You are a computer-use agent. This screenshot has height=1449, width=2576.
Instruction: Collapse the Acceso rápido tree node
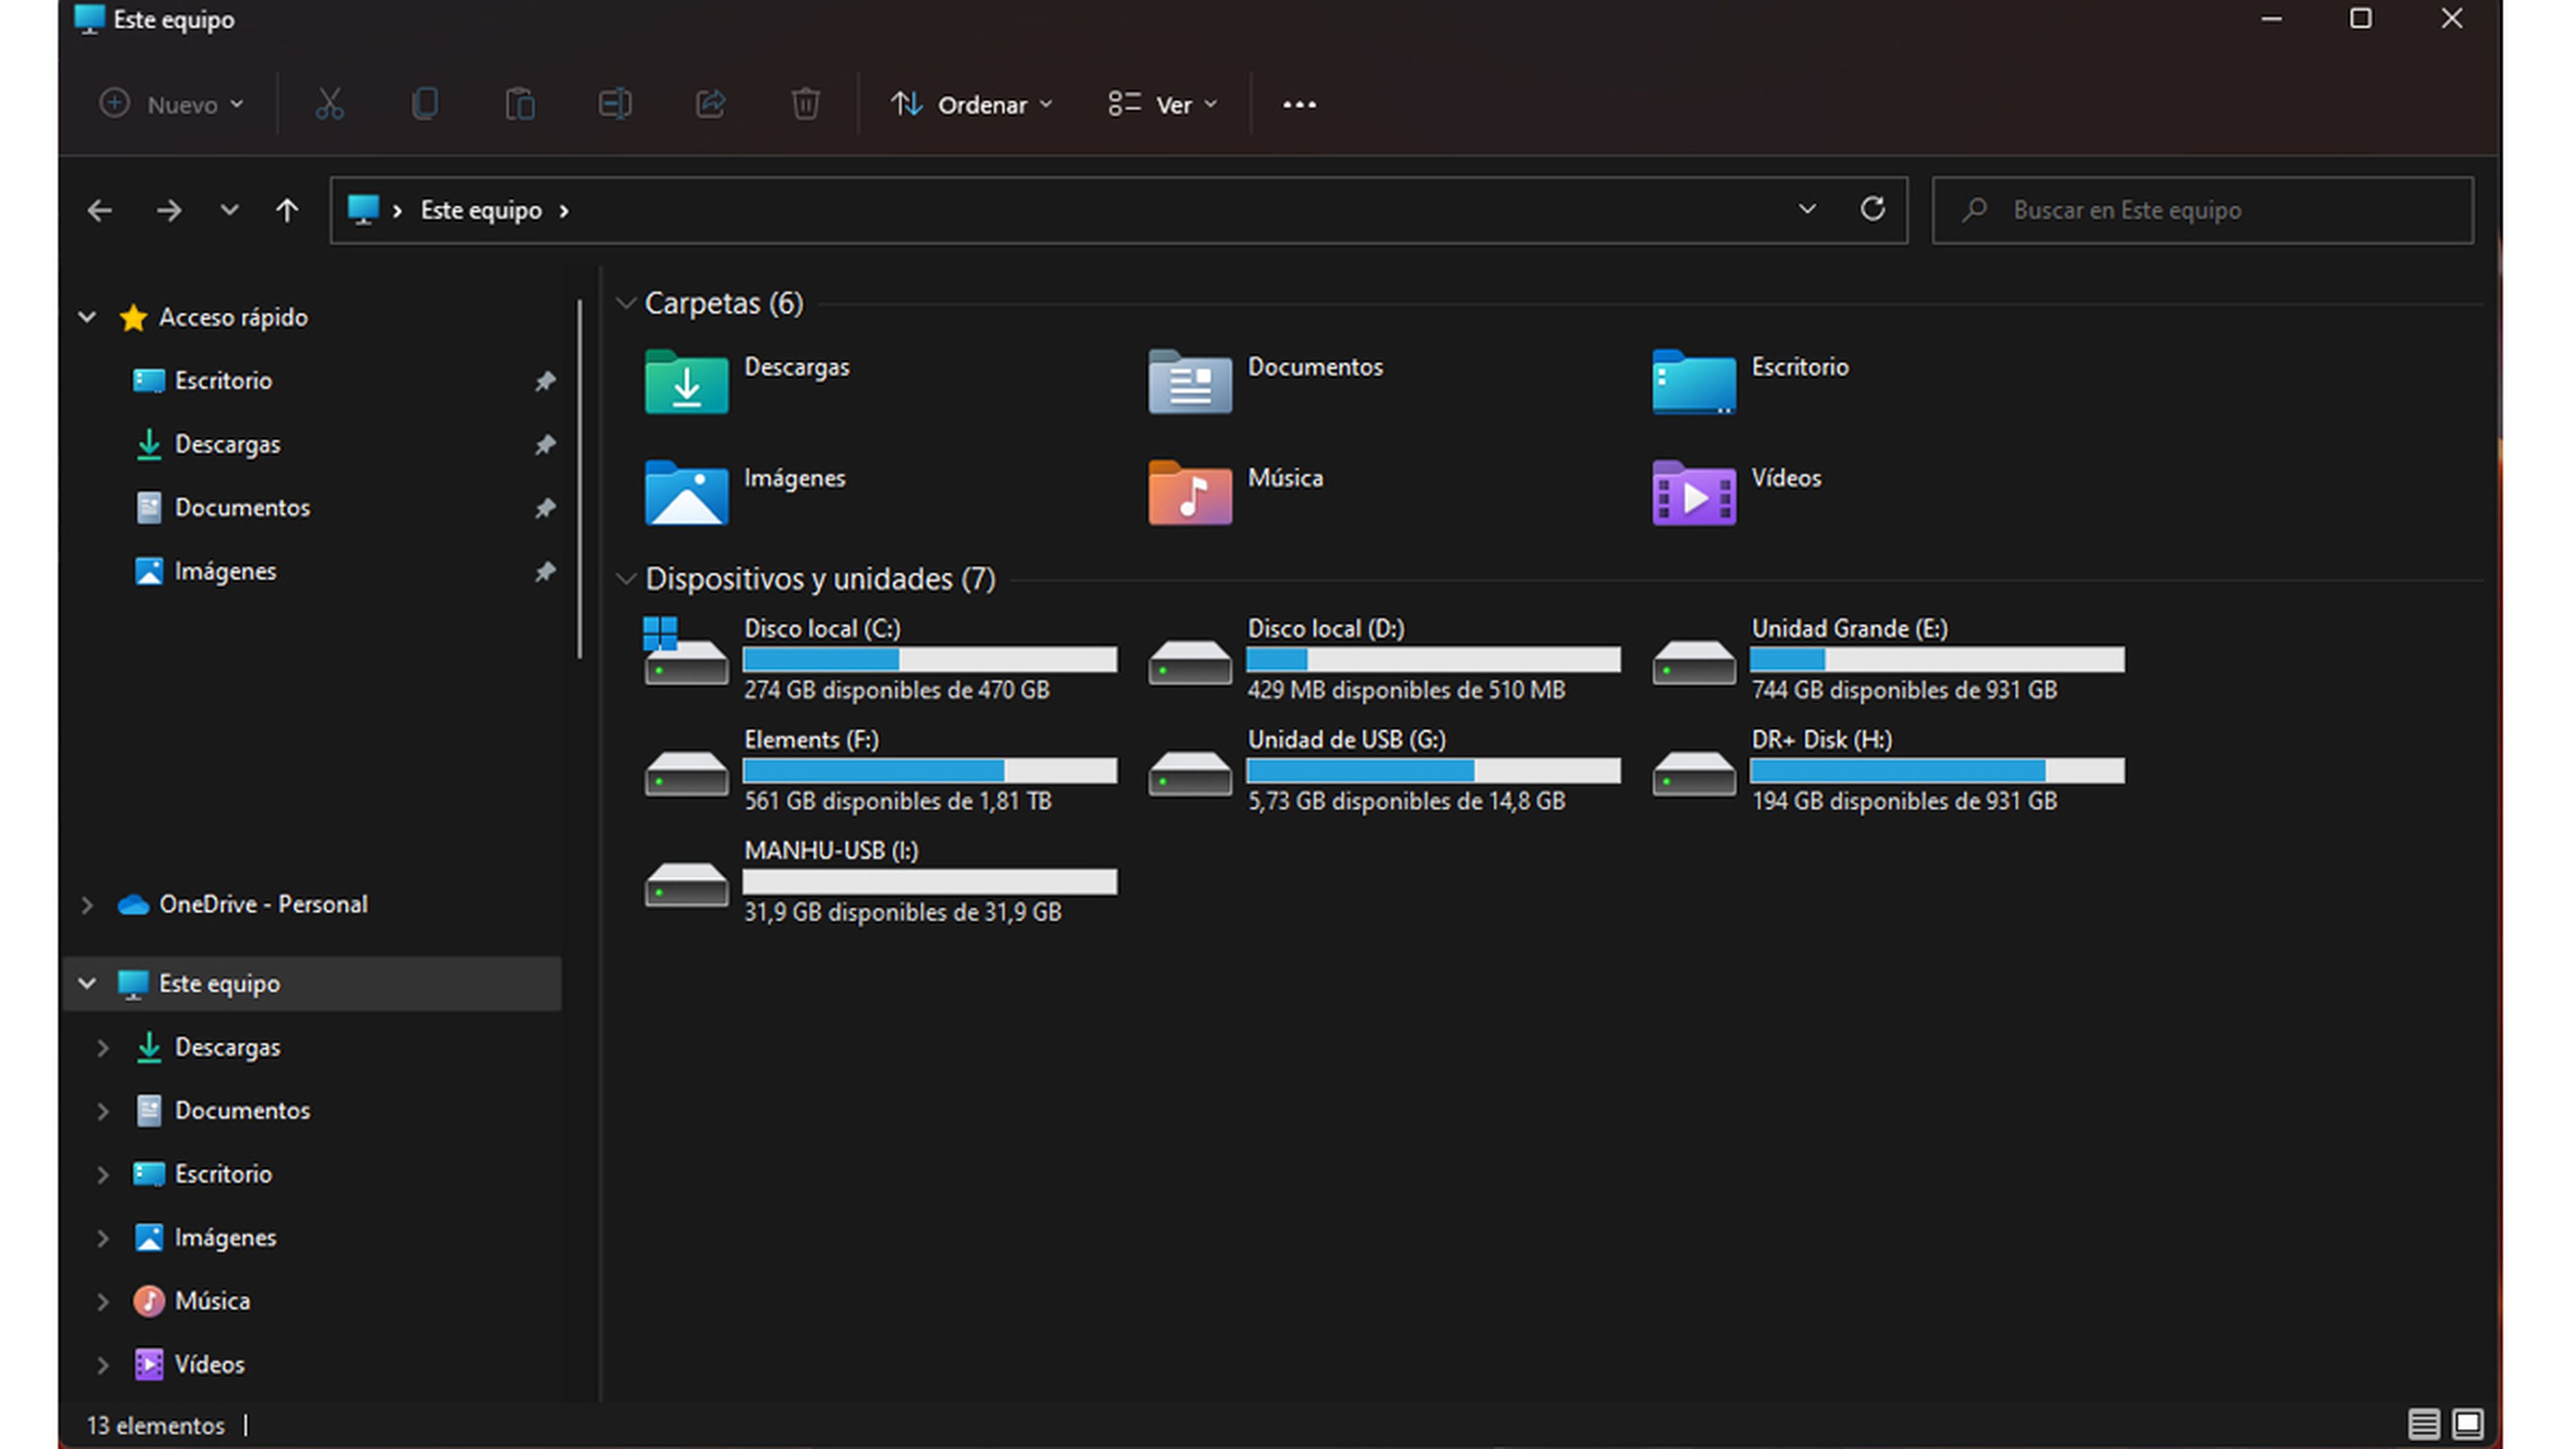tap(87, 317)
